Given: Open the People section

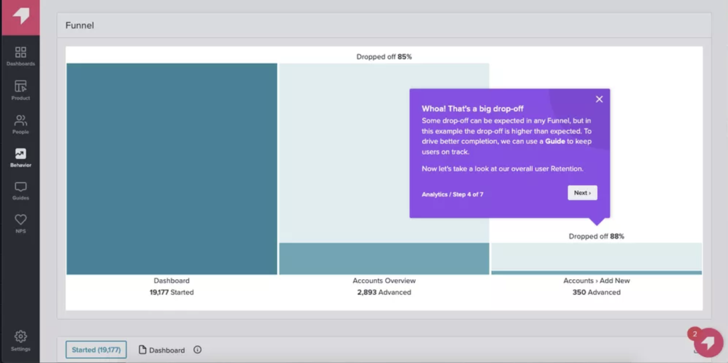Looking at the screenshot, I should point(20,124).
